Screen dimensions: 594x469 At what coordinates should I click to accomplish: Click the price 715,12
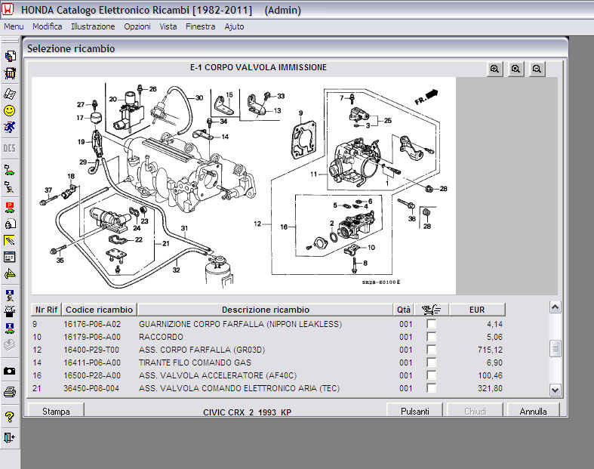coord(490,350)
